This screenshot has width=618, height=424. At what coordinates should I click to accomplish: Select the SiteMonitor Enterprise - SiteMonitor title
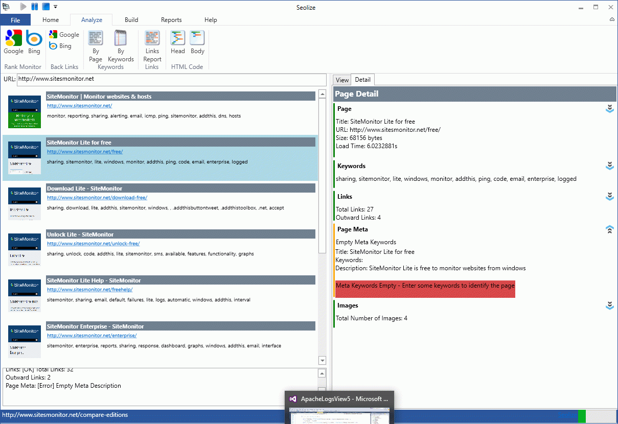pyautogui.click(x=95, y=326)
